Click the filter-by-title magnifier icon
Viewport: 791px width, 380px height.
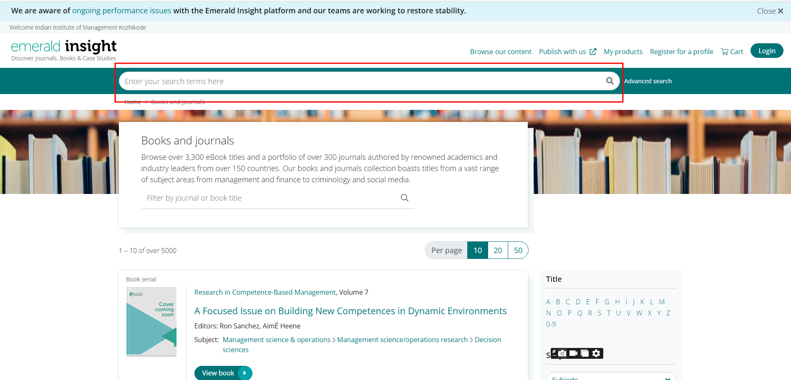coord(404,198)
